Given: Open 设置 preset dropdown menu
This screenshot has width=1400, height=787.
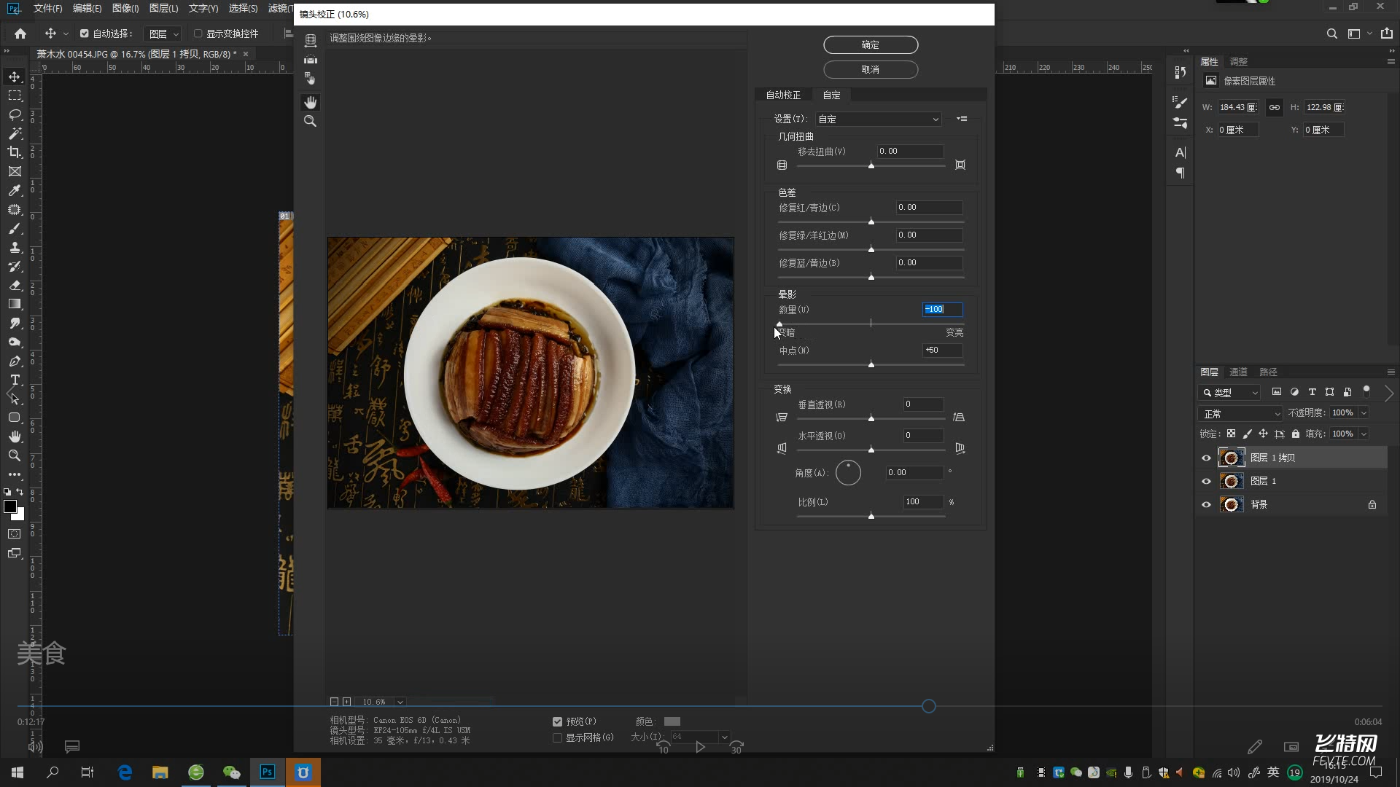Looking at the screenshot, I should (x=876, y=118).
